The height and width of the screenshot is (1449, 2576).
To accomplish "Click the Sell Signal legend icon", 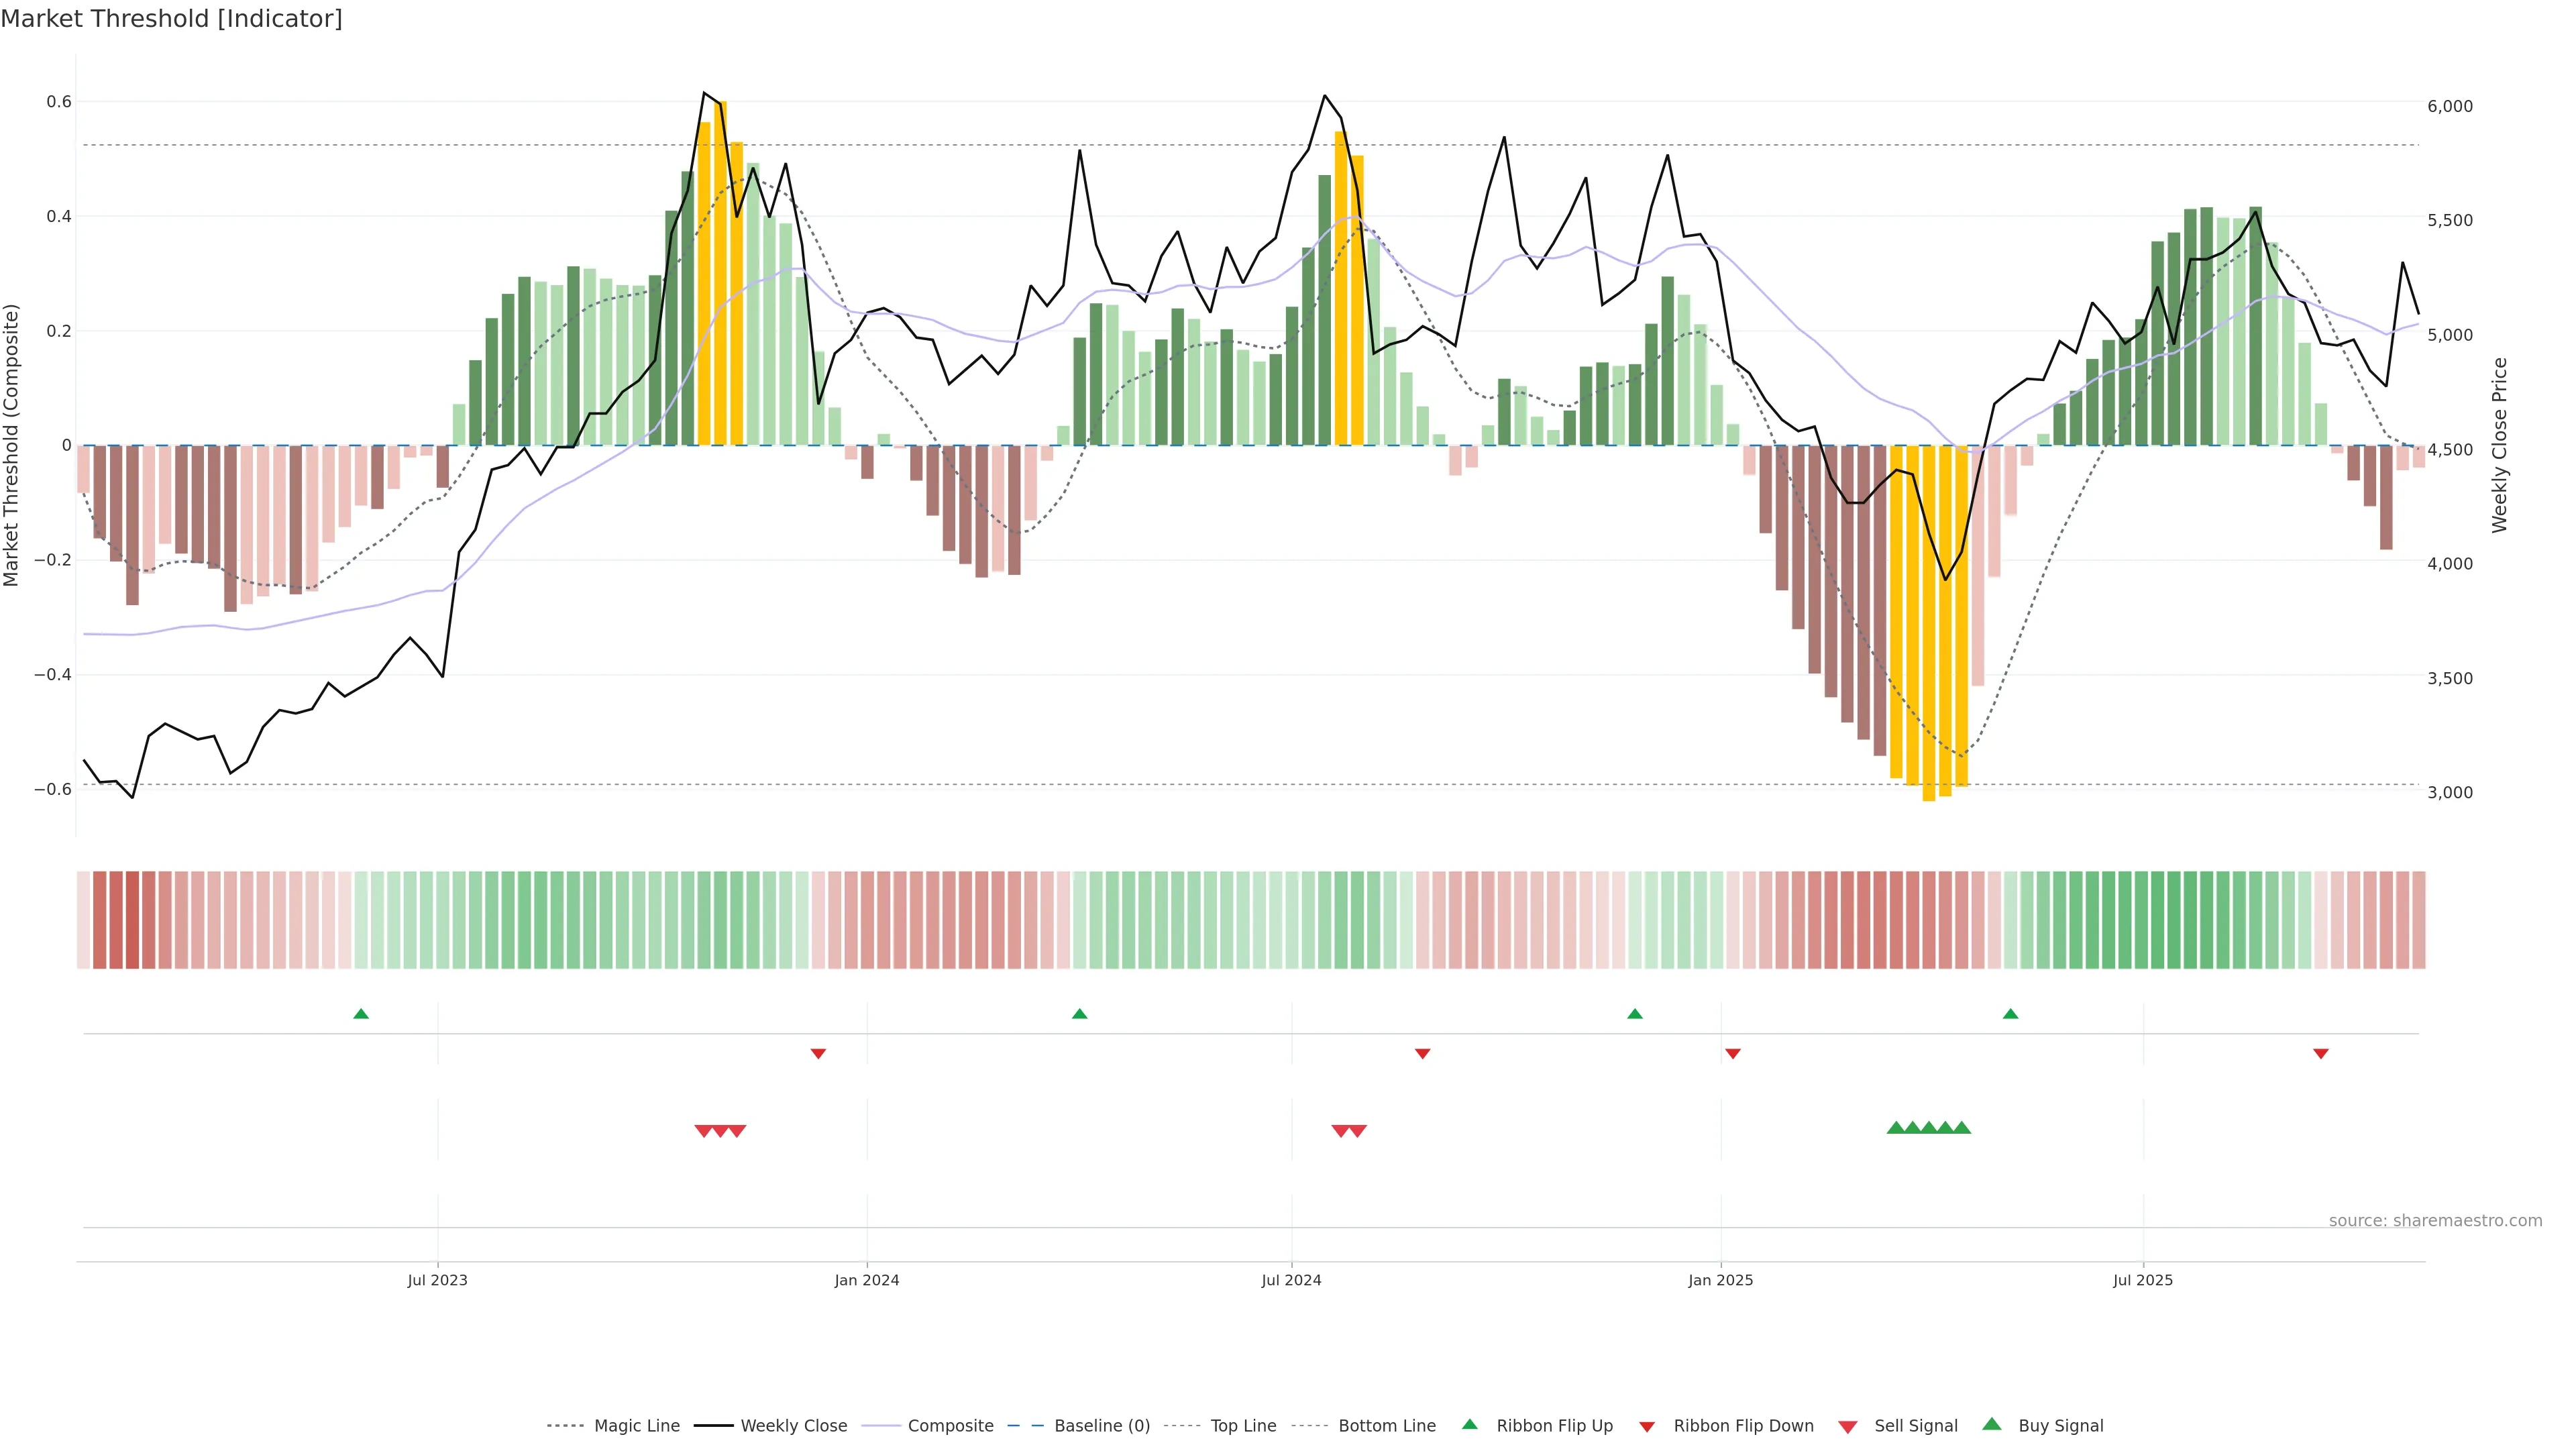I will pyautogui.click(x=1848, y=1426).
